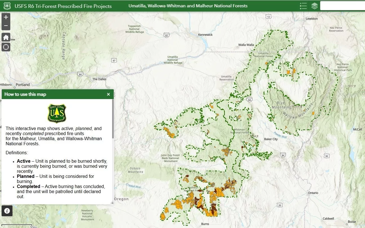Click the Baker City label on map
This screenshot has height=228, width=365.
click(271, 139)
